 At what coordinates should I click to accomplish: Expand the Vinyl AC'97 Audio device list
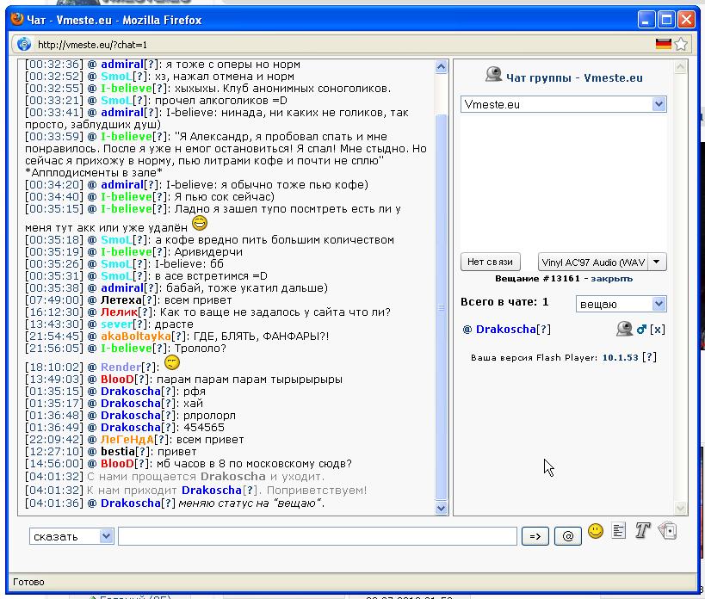(x=657, y=262)
